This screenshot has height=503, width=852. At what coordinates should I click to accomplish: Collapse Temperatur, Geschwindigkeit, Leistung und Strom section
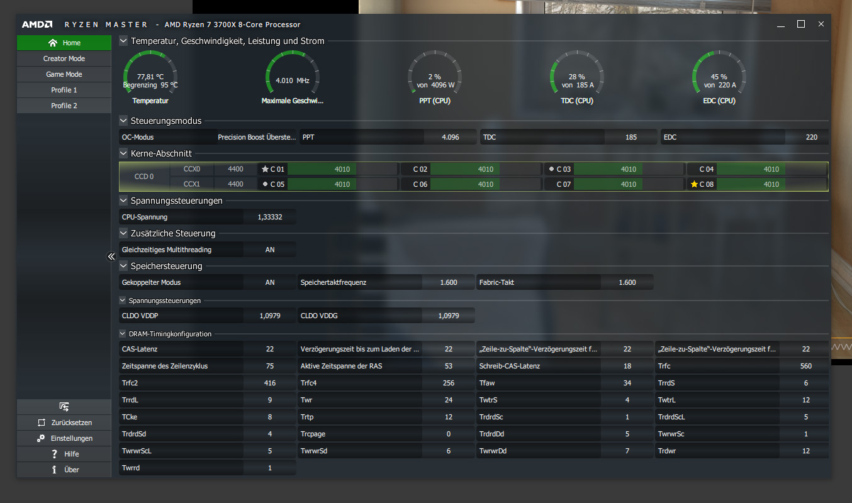(123, 41)
